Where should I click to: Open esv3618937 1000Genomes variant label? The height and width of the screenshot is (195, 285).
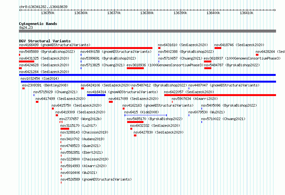(242, 58)
